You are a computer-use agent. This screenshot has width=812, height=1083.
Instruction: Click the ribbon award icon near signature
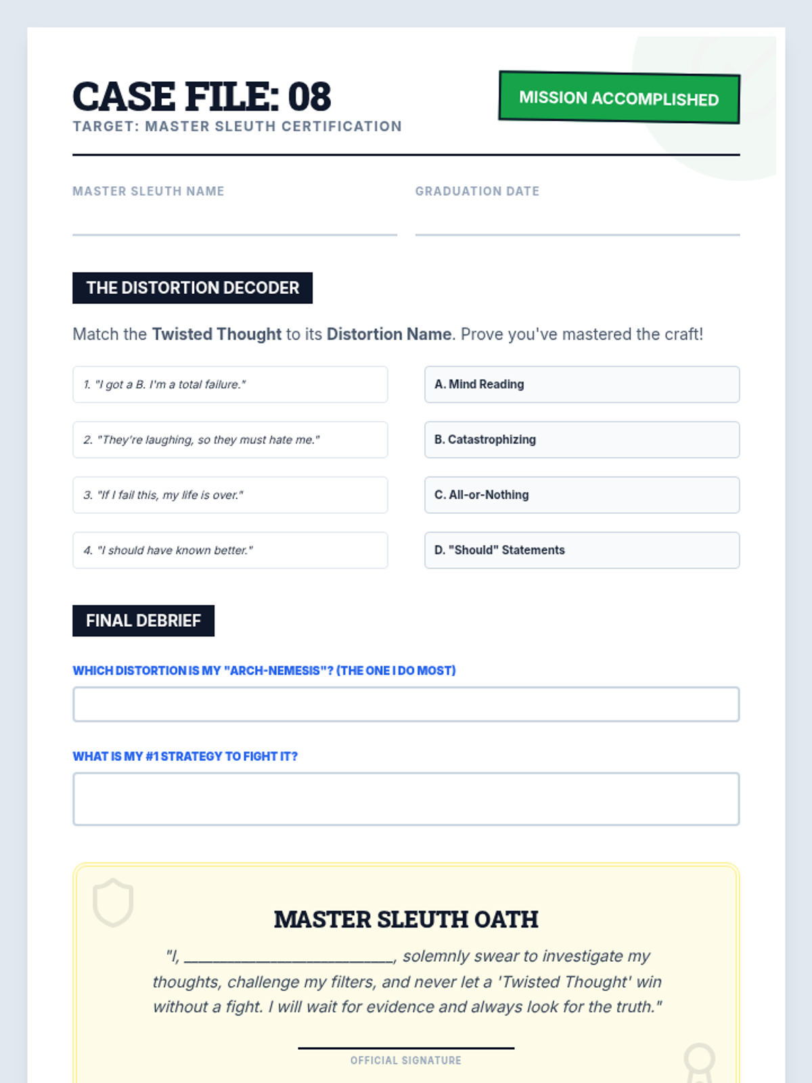(699, 1063)
